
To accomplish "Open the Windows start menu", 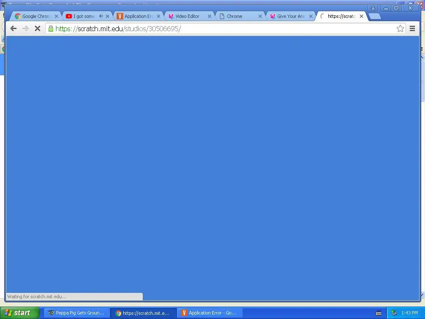I will (x=20, y=313).
